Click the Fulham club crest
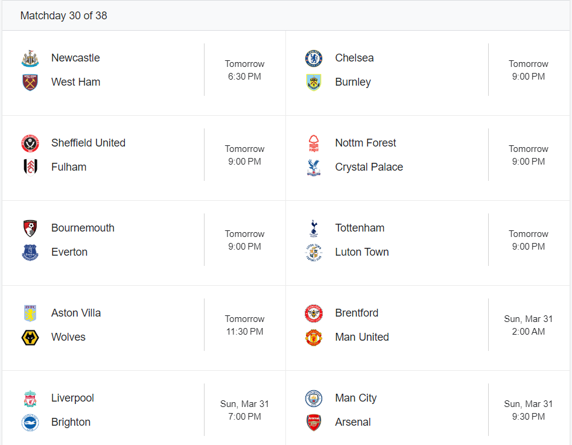The image size is (572, 445). tap(30, 167)
